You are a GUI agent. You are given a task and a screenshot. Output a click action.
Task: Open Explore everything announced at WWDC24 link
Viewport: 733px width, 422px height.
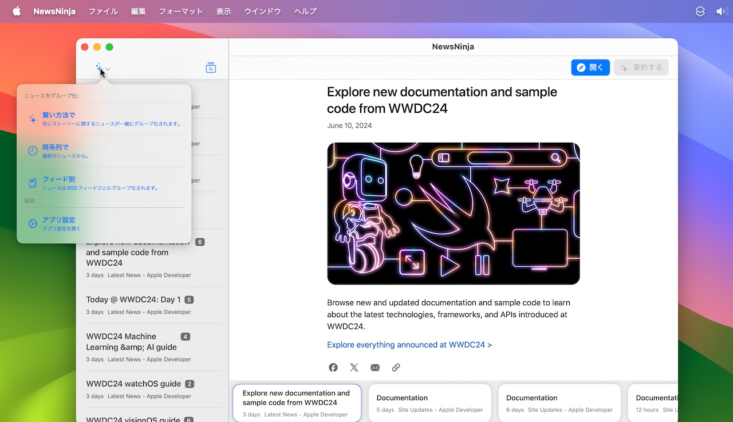click(x=409, y=345)
